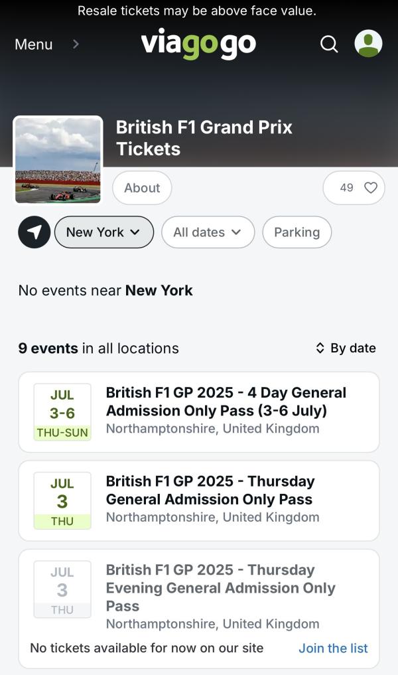Expand the All dates dropdown
Screen dimensions: 398x675
coord(208,232)
